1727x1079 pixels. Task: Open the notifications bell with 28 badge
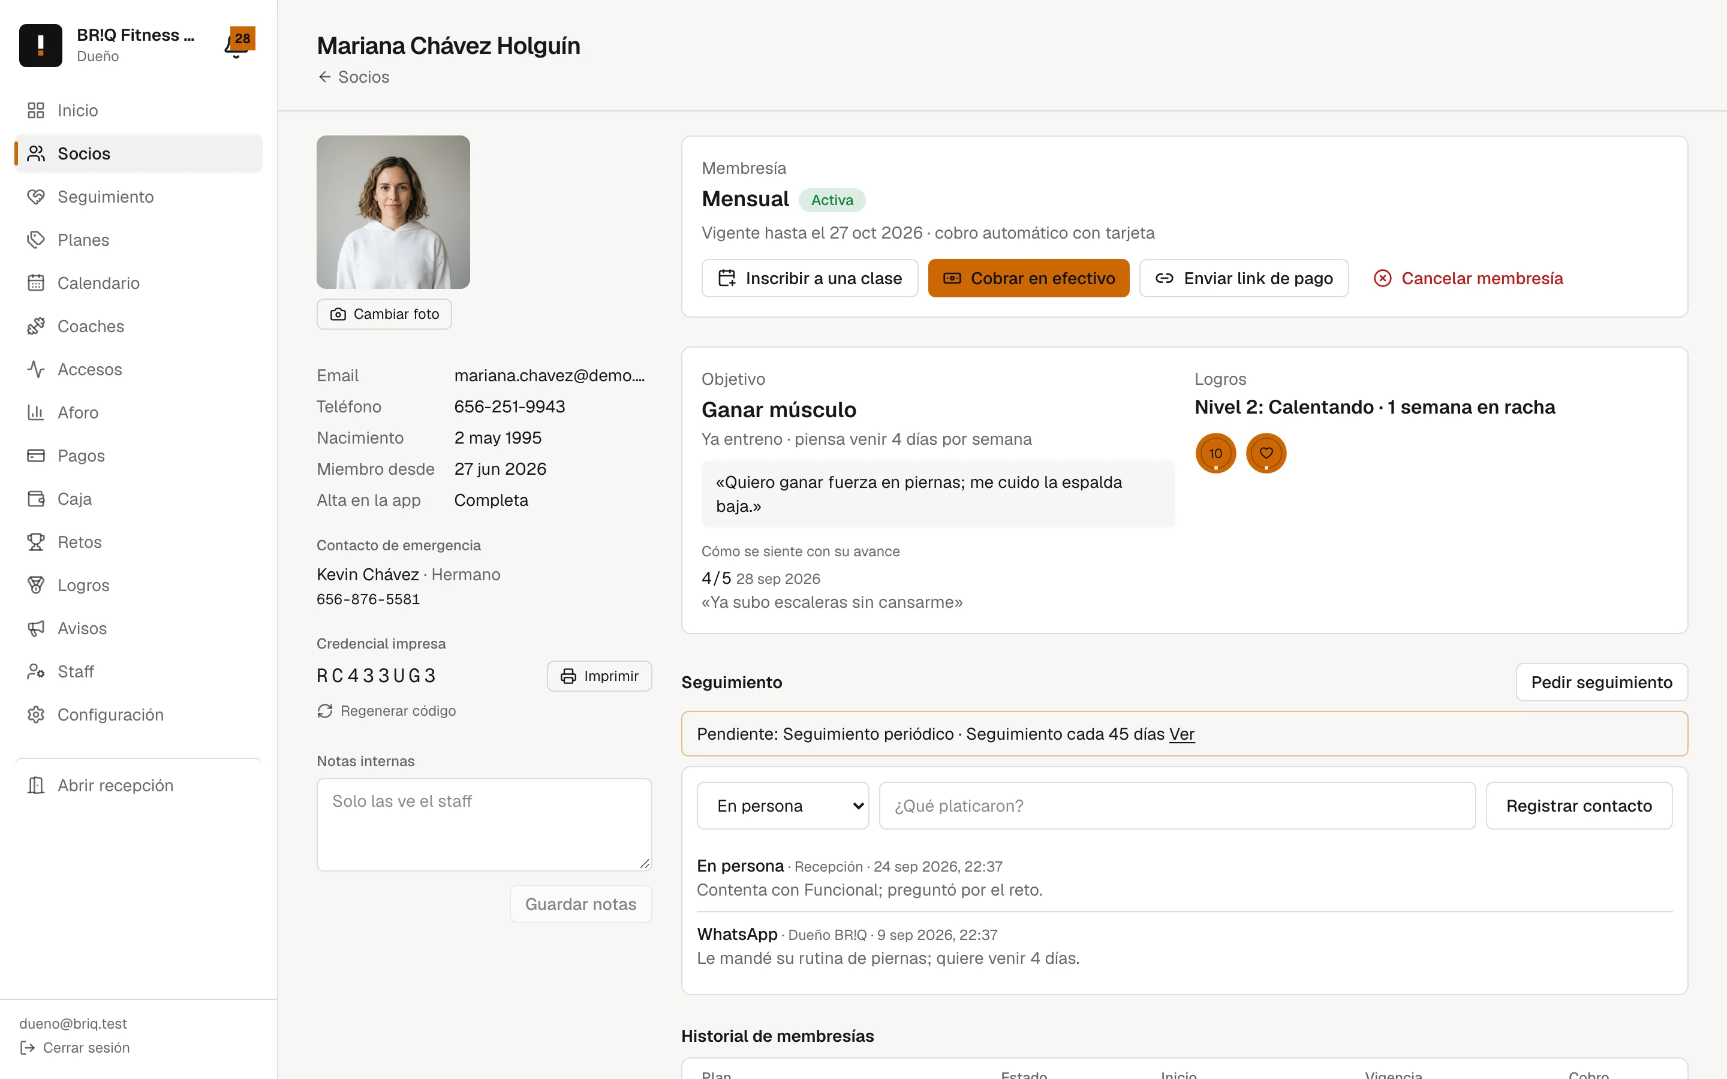pyautogui.click(x=238, y=44)
